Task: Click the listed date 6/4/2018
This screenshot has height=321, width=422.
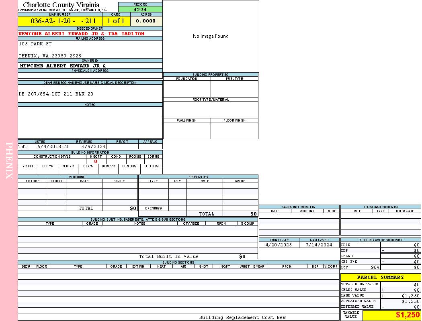Action: coord(49,147)
